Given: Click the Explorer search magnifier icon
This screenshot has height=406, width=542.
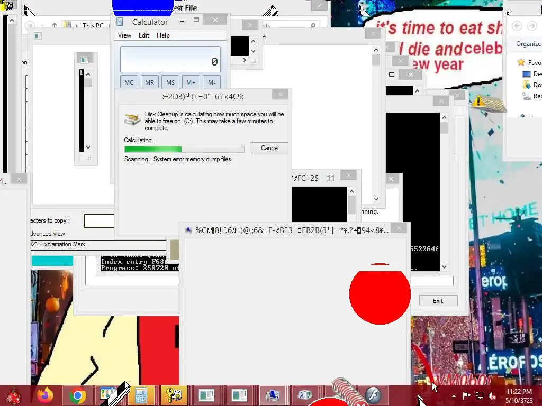Looking at the screenshot, I should (x=313, y=25).
